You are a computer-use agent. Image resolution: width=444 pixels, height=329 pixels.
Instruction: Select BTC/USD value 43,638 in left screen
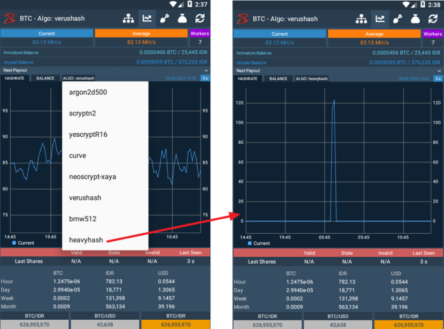pos(105,324)
